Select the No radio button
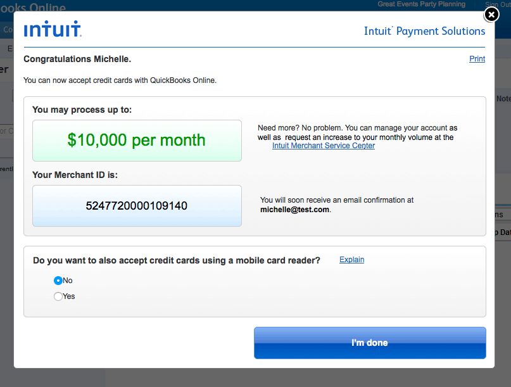Image resolution: width=511 pixels, height=387 pixels. (58, 281)
